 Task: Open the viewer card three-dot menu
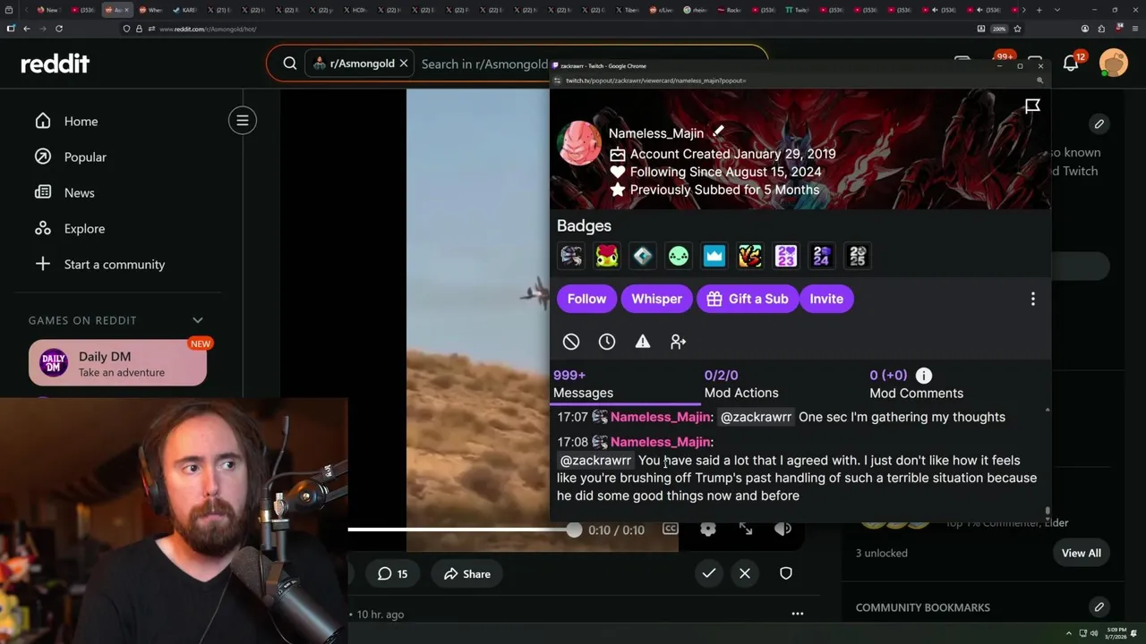tap(1032, 300)
